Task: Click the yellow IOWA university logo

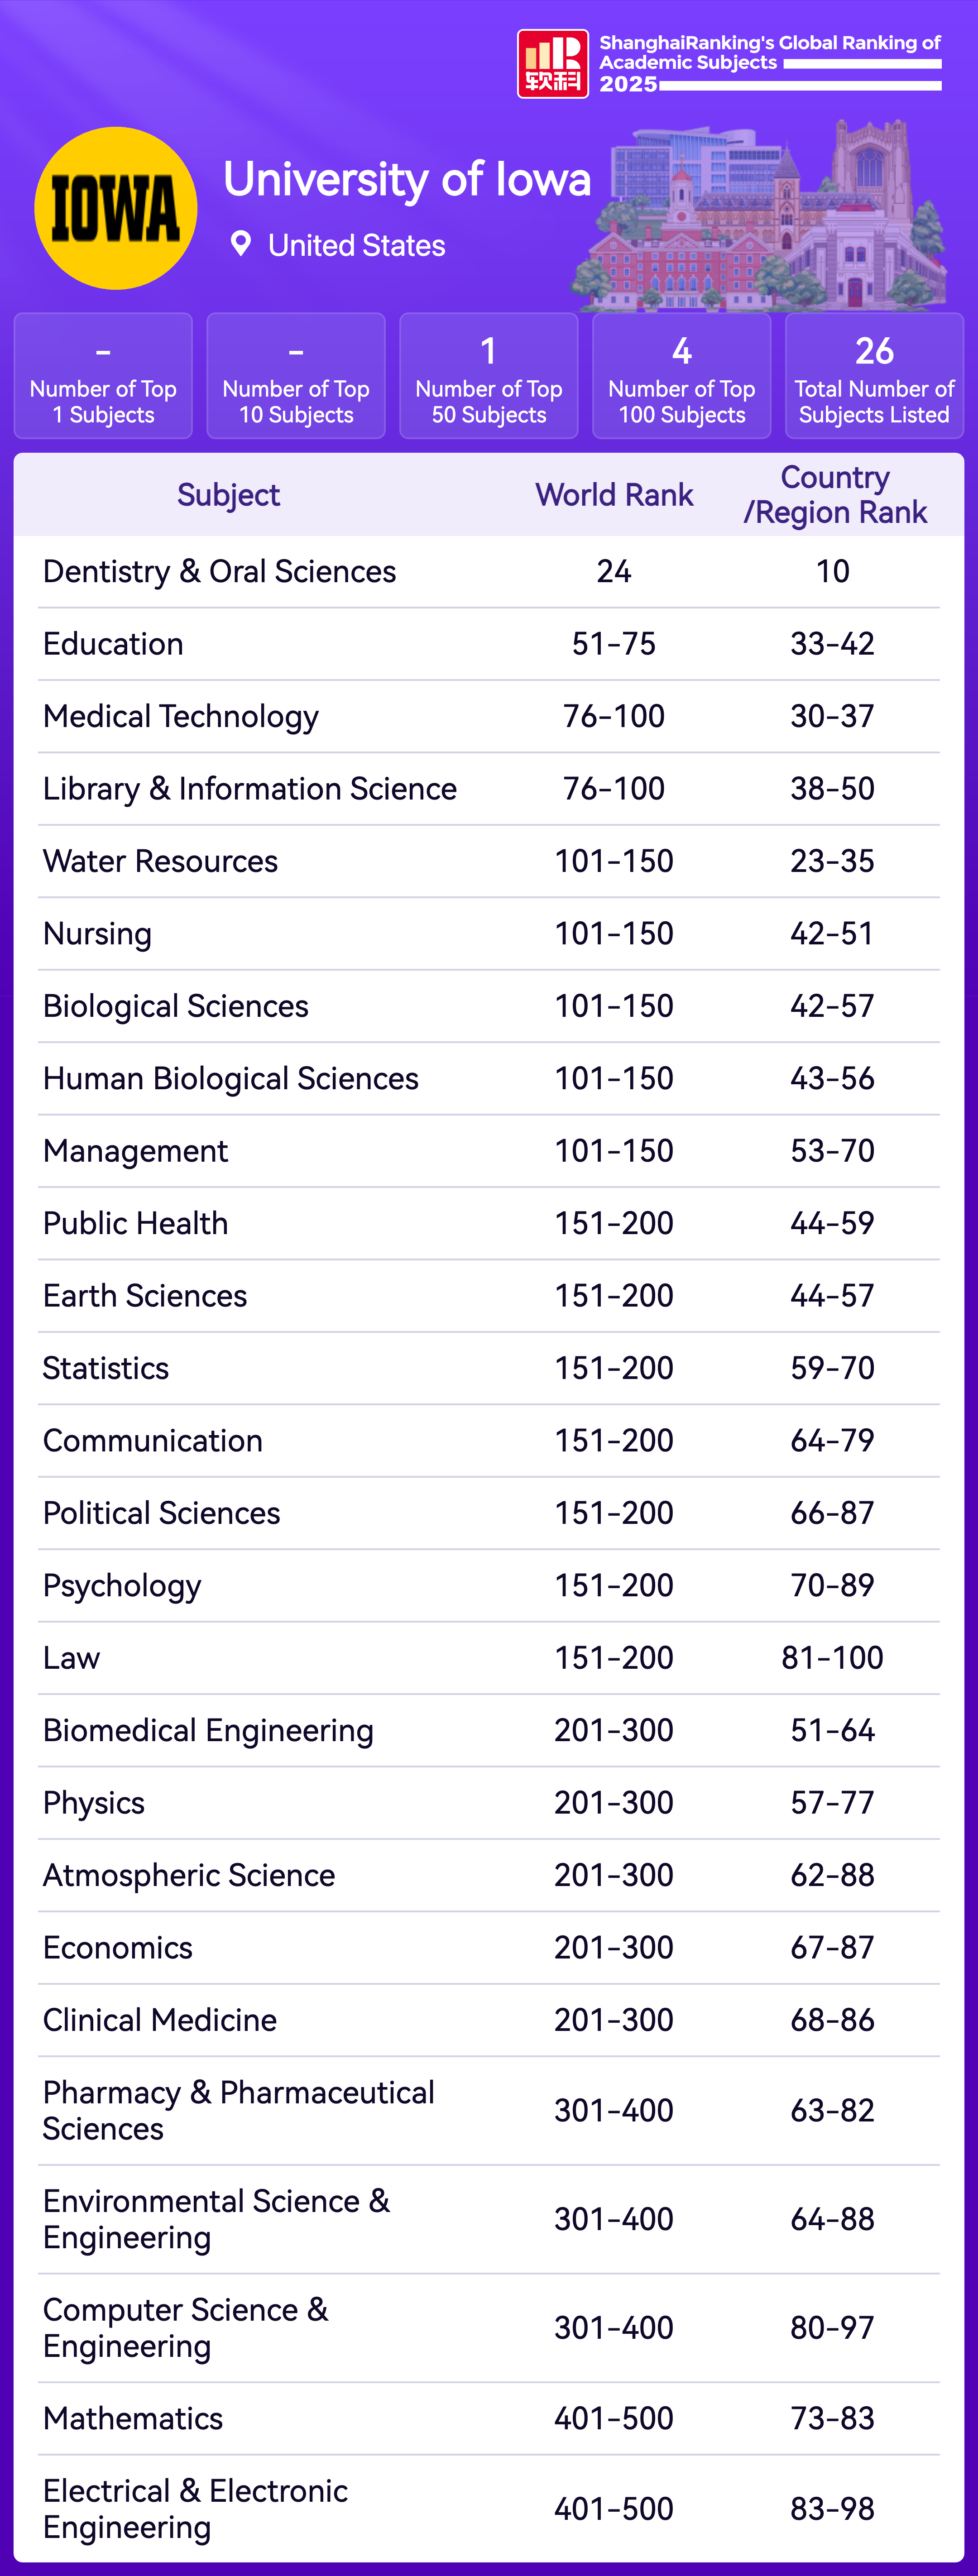Action: [x=116, y=208]
